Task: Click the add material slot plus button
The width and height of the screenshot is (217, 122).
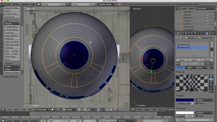Action: (x=212, y=43)
